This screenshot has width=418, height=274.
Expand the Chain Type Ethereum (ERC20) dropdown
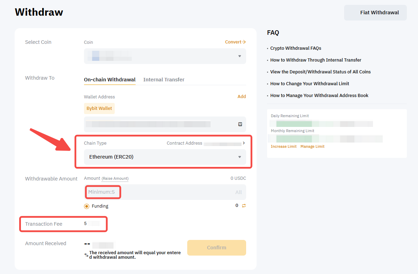tap(165, 157)
